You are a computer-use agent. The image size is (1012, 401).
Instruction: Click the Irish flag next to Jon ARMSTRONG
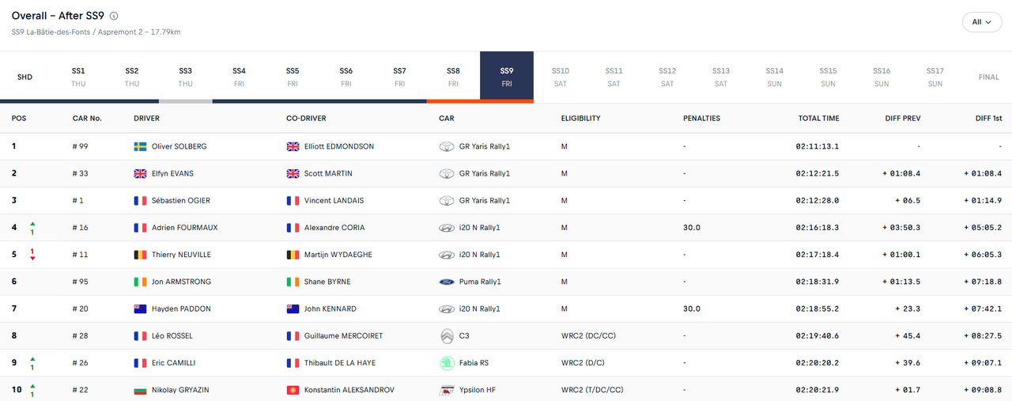(141, 282)
